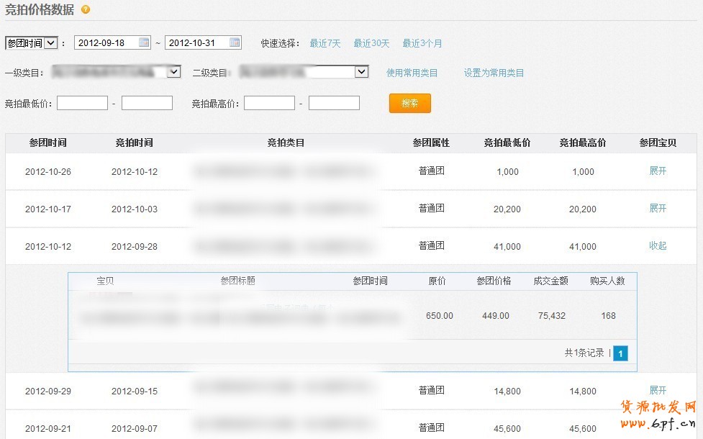
Task: Click the help icon beside 竞拍价格数据
Action: [x=86, y=9]
